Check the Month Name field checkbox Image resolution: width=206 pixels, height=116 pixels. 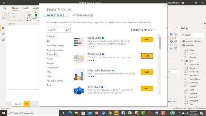185,79
